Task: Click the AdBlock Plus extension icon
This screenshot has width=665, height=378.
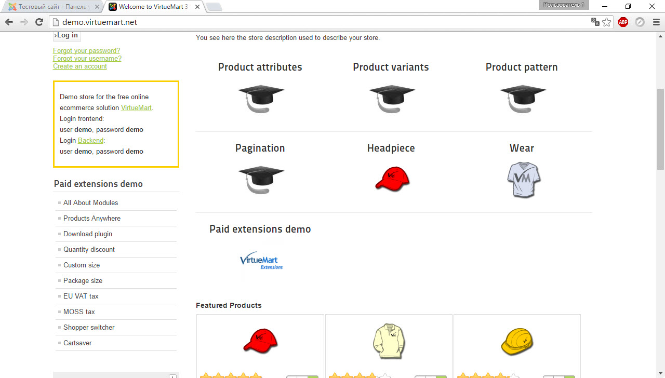Action: (x=623, y=22)
